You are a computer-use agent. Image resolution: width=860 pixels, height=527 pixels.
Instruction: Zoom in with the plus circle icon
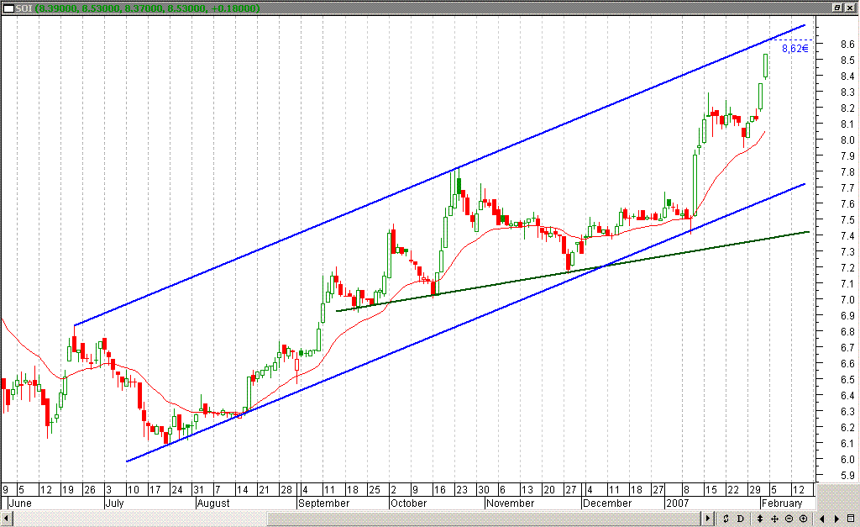[x=804, y=519]
